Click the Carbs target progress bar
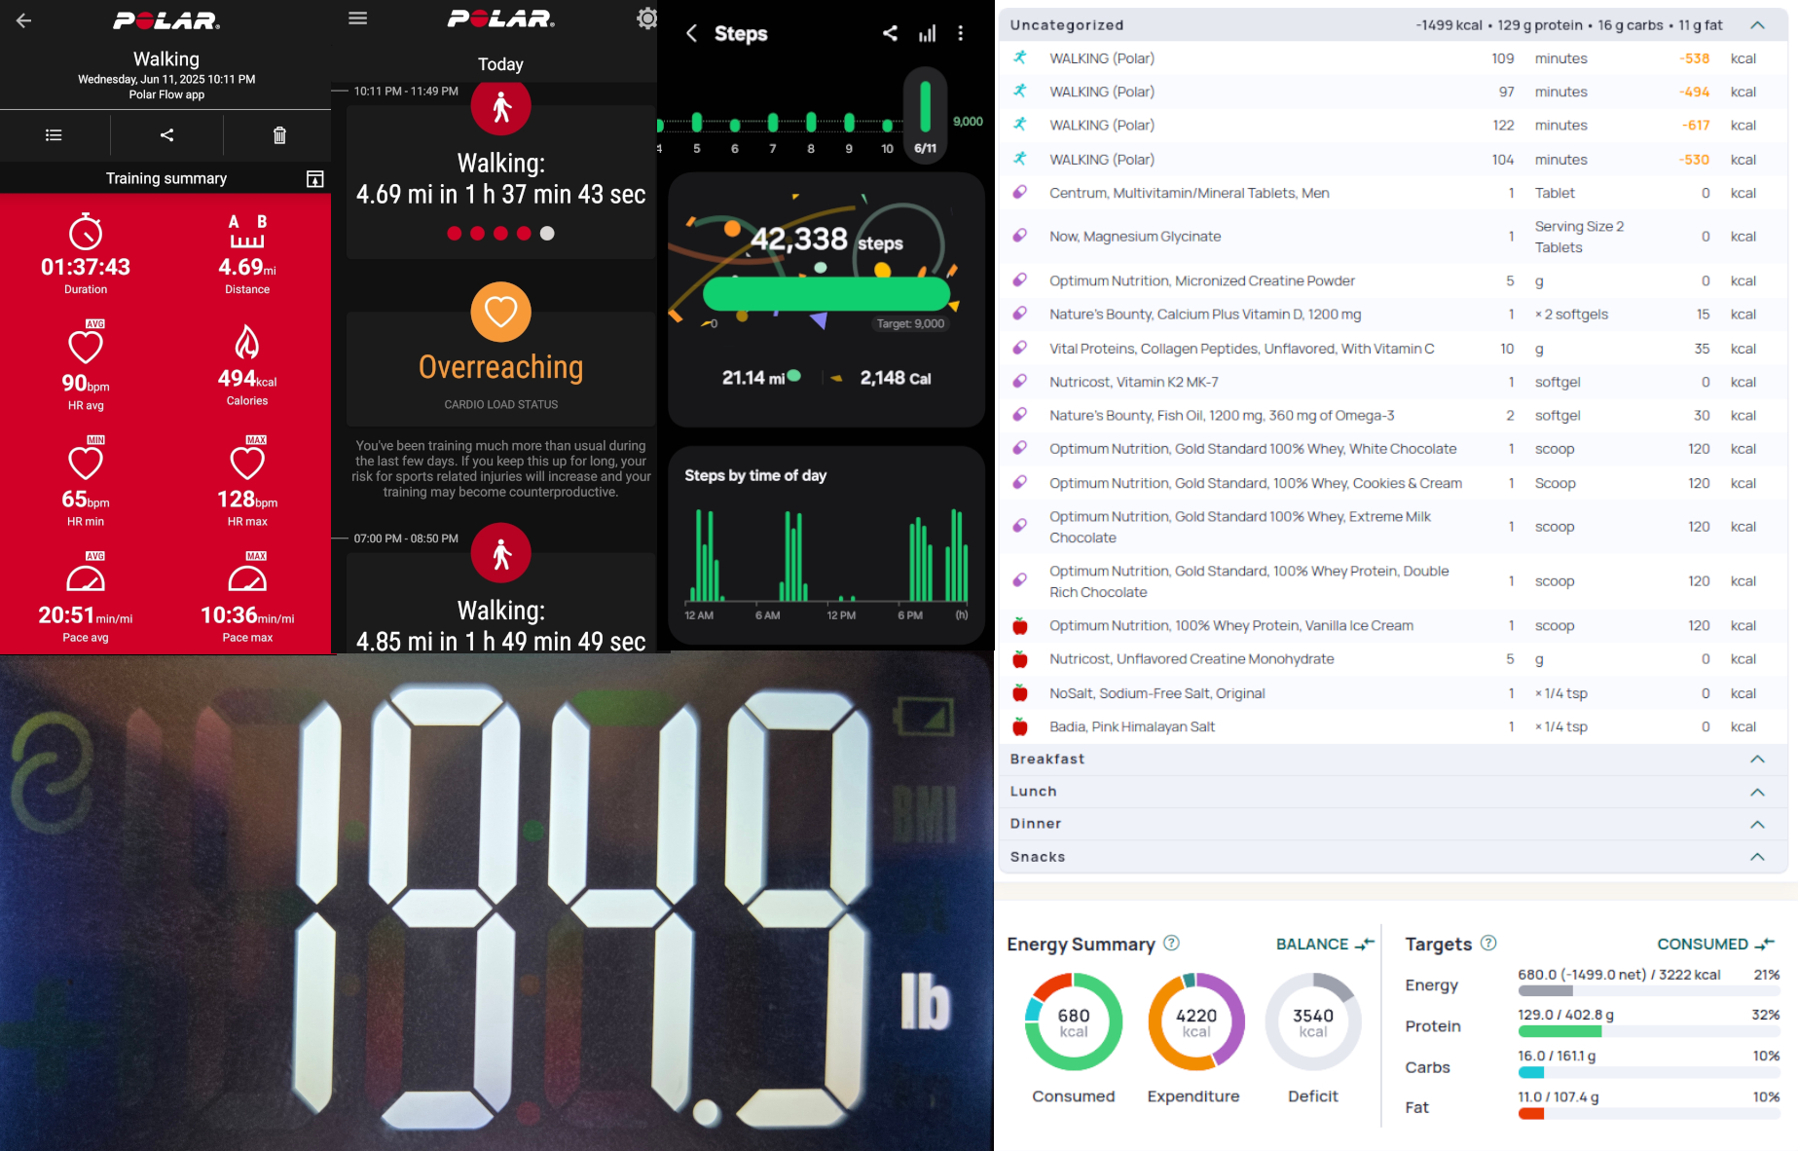Screen dimensions: 1798x1151 click(x=1649, y=1072)
